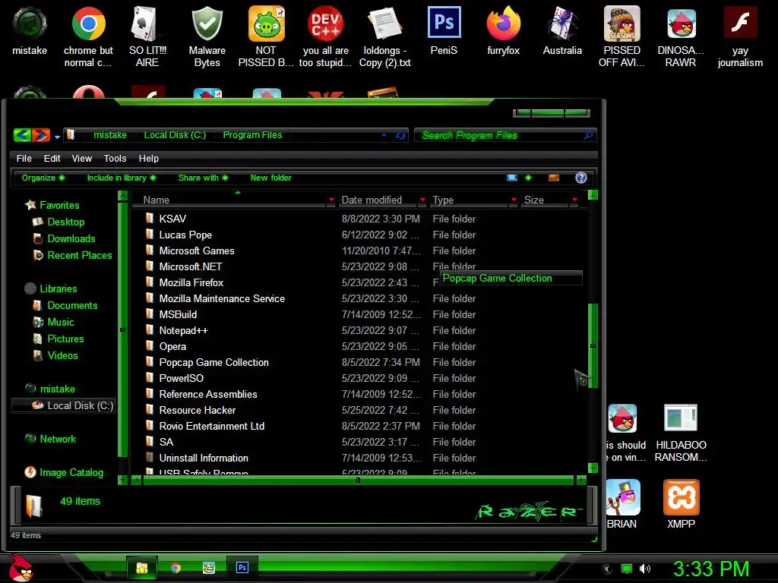Viewport: 778px width, 583px height.
Task: Click the file list vertical scrollbar
Action: 593,345
